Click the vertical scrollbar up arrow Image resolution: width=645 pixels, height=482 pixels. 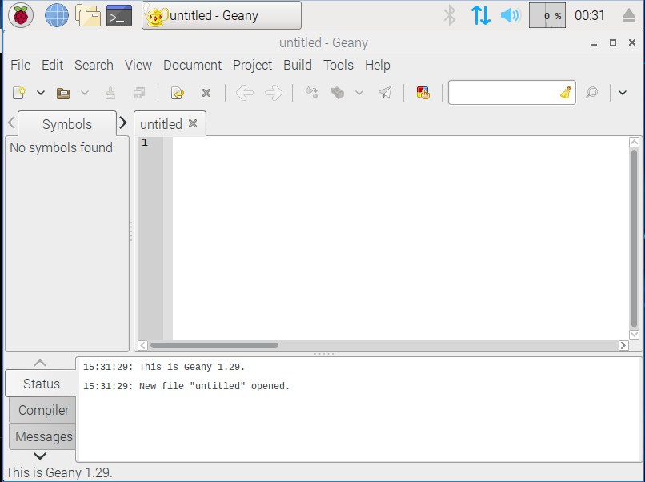[634, 143]
